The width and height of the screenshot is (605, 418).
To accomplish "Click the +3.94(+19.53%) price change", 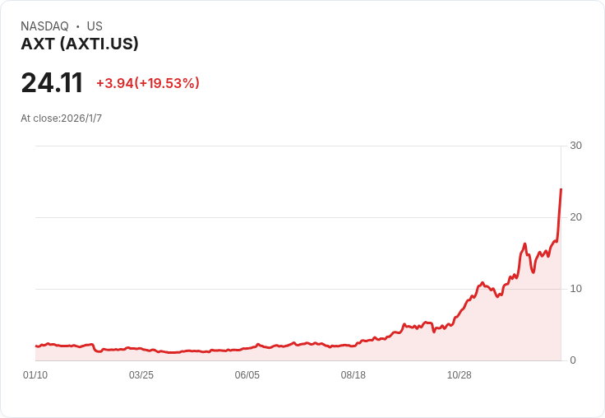I will 148,83.
